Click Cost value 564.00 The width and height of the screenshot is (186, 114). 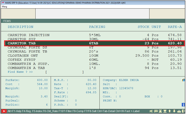coord(42,84)
